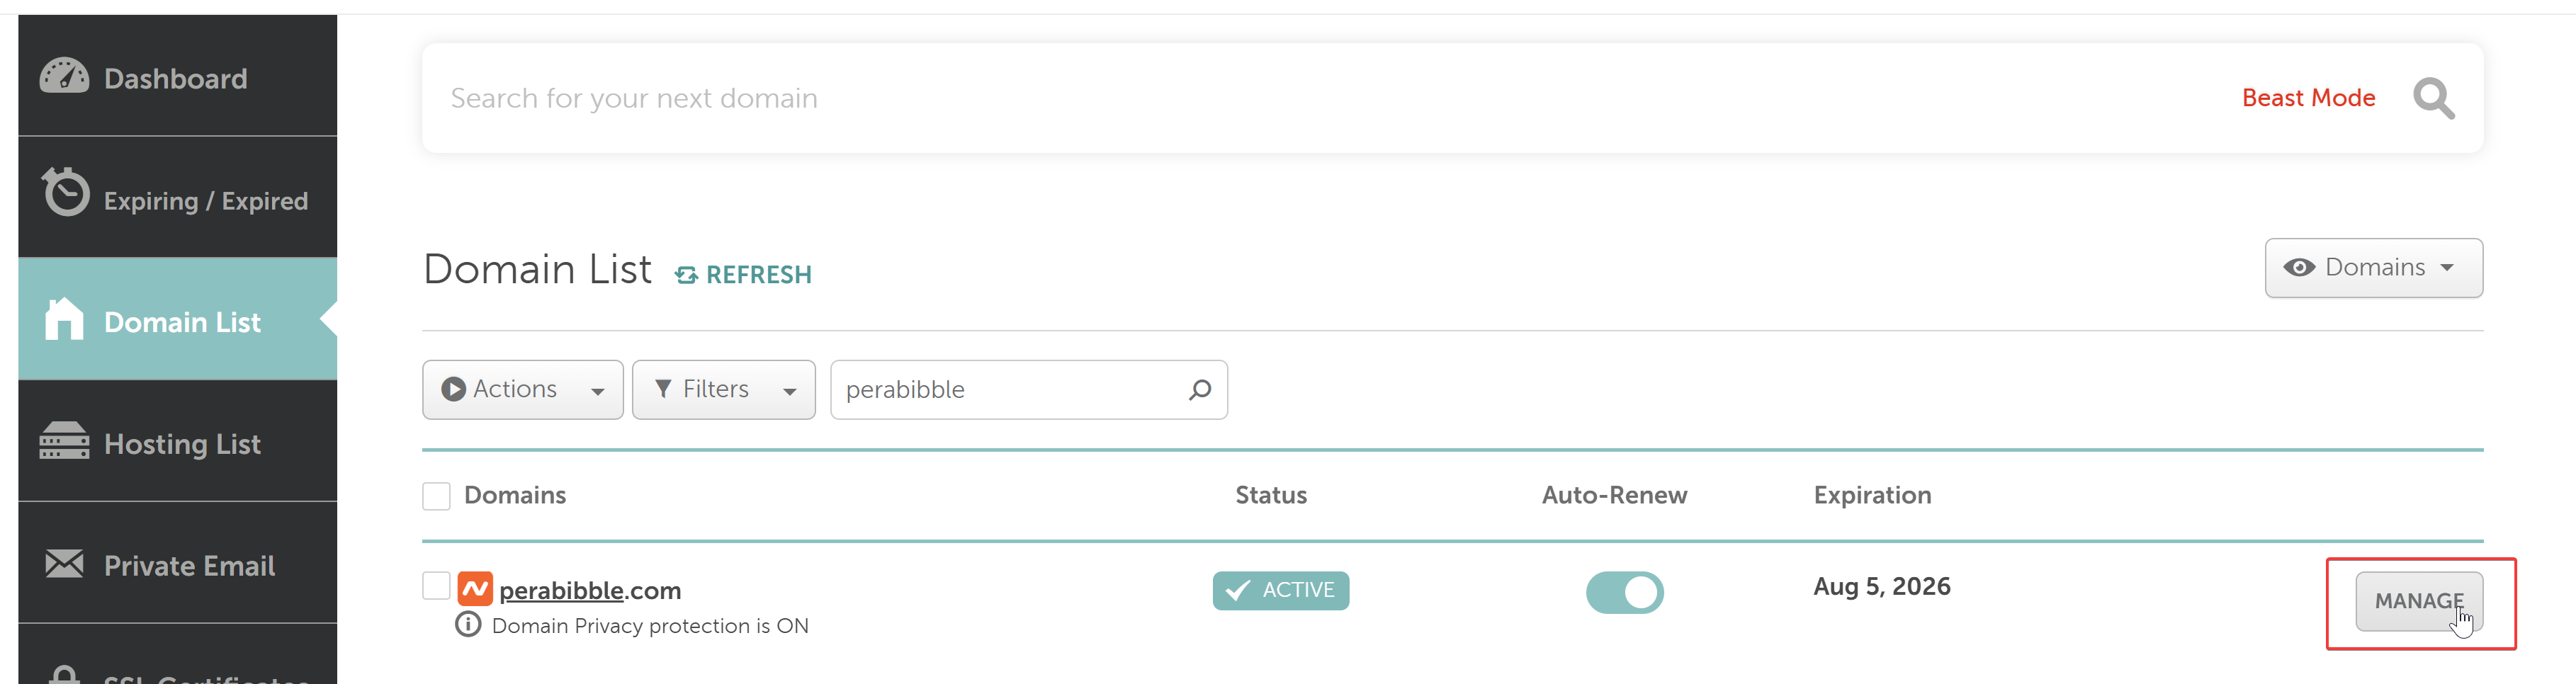Go to Hosting List in sidebar
Screen dimensions: 2576x684
coord(182,443)
